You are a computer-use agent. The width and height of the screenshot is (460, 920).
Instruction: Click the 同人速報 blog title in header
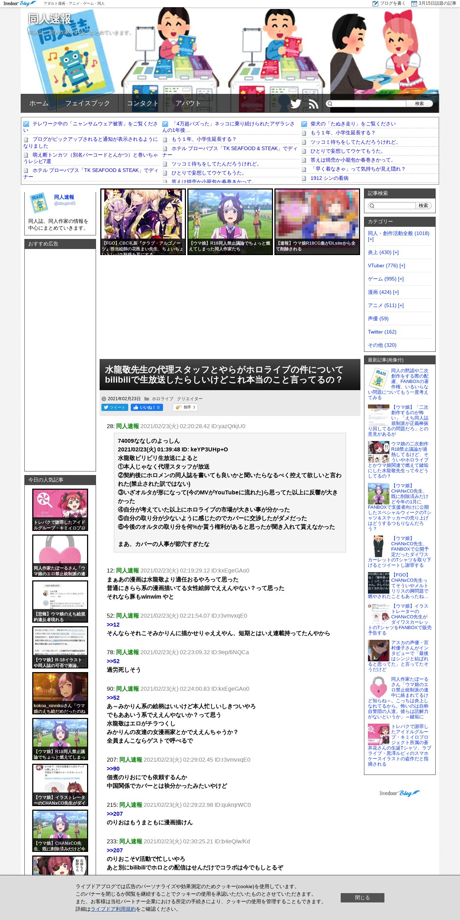click(50, 19)
